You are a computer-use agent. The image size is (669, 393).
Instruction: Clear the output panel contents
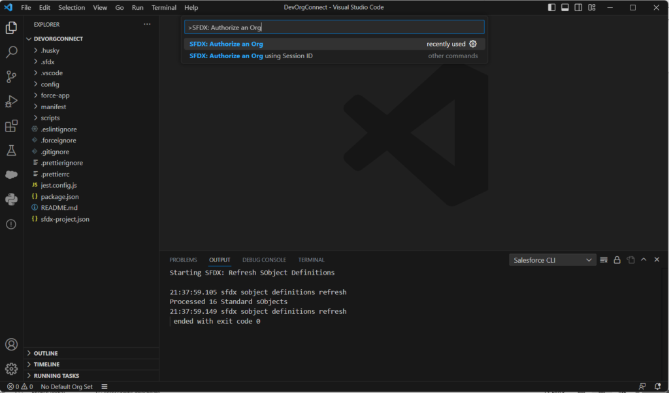pyautogui.click(x=604, y=260)
